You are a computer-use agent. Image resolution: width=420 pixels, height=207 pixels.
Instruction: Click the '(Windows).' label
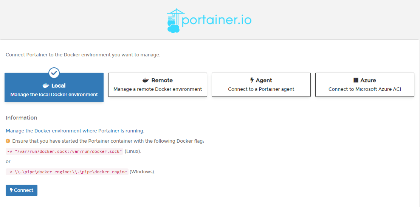(142, 172)
